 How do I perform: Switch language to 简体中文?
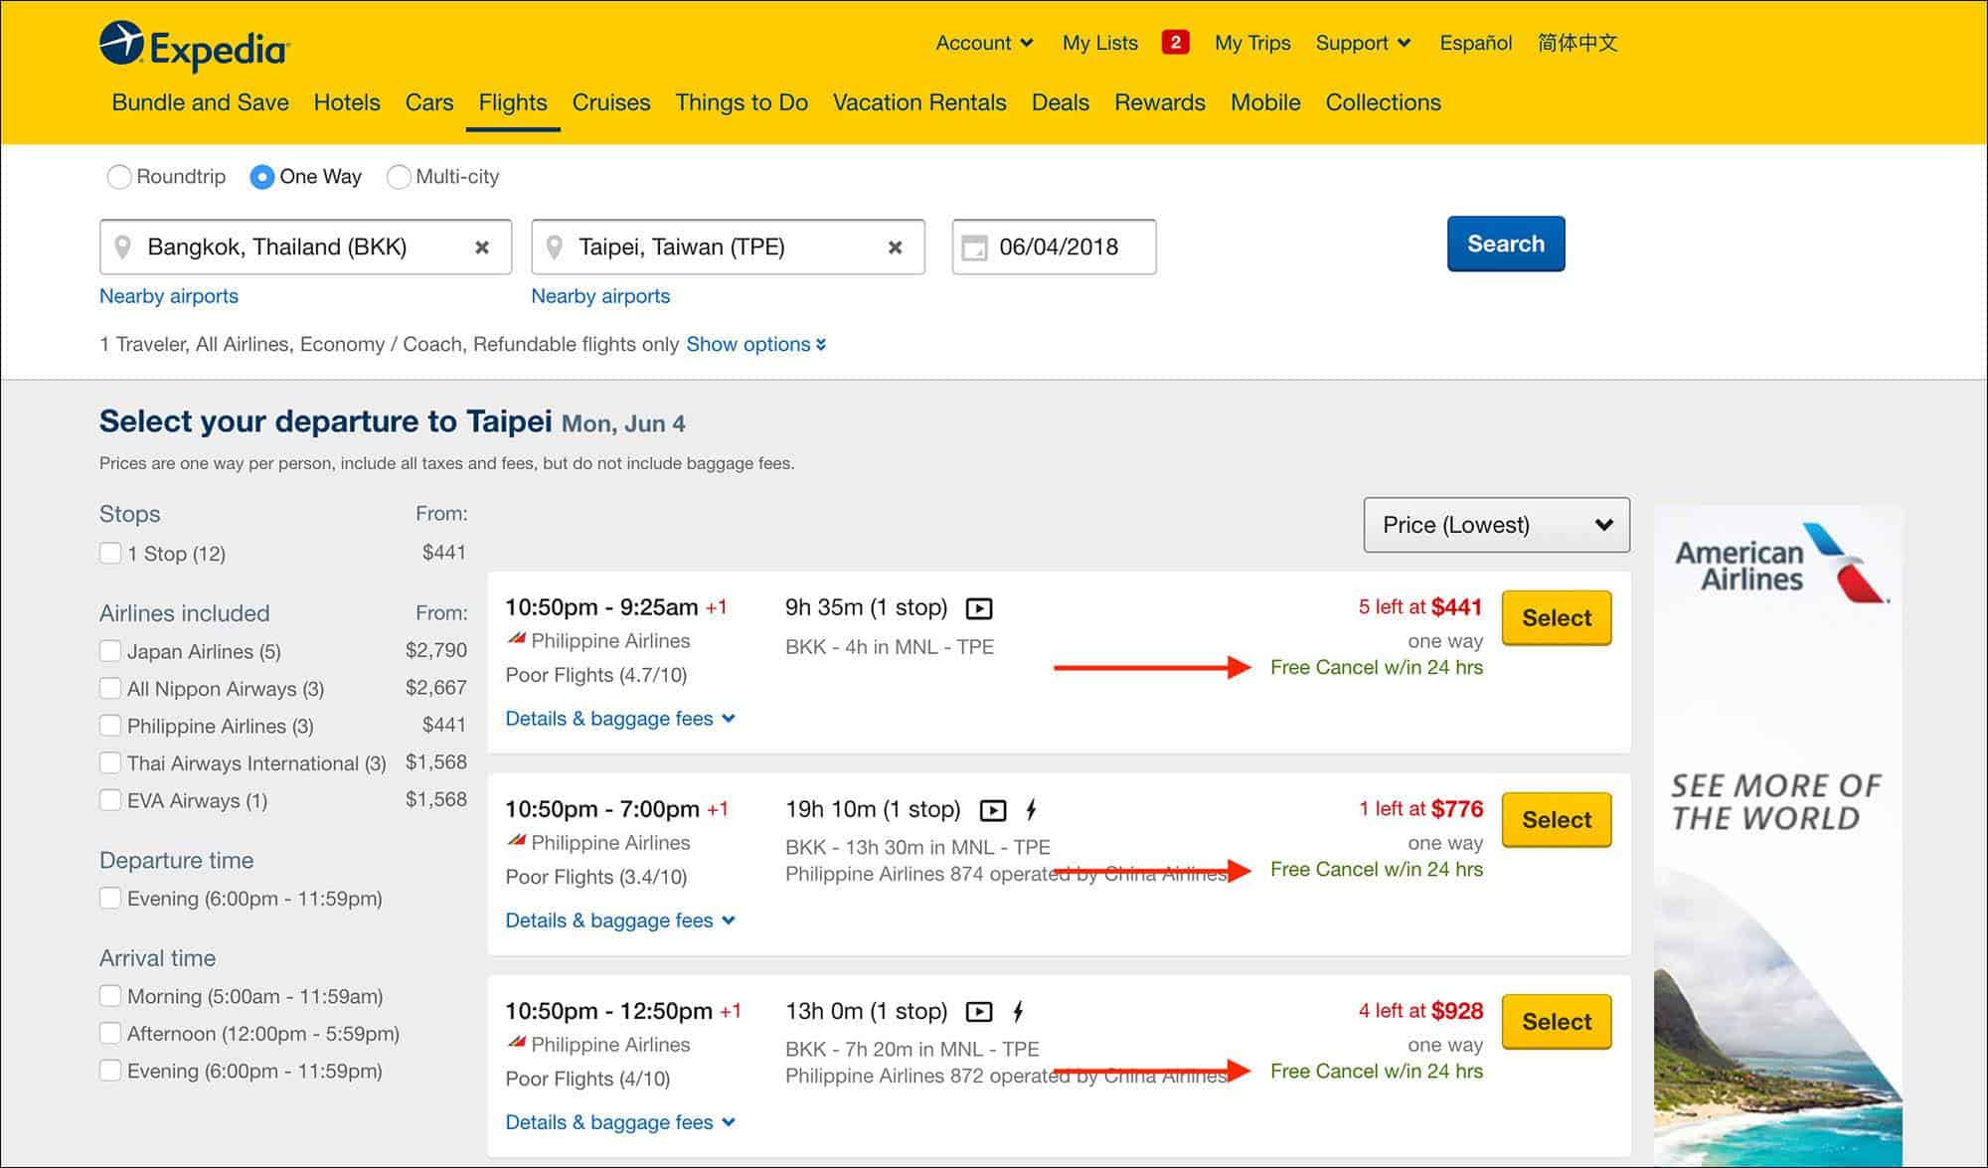(1577, 43)
